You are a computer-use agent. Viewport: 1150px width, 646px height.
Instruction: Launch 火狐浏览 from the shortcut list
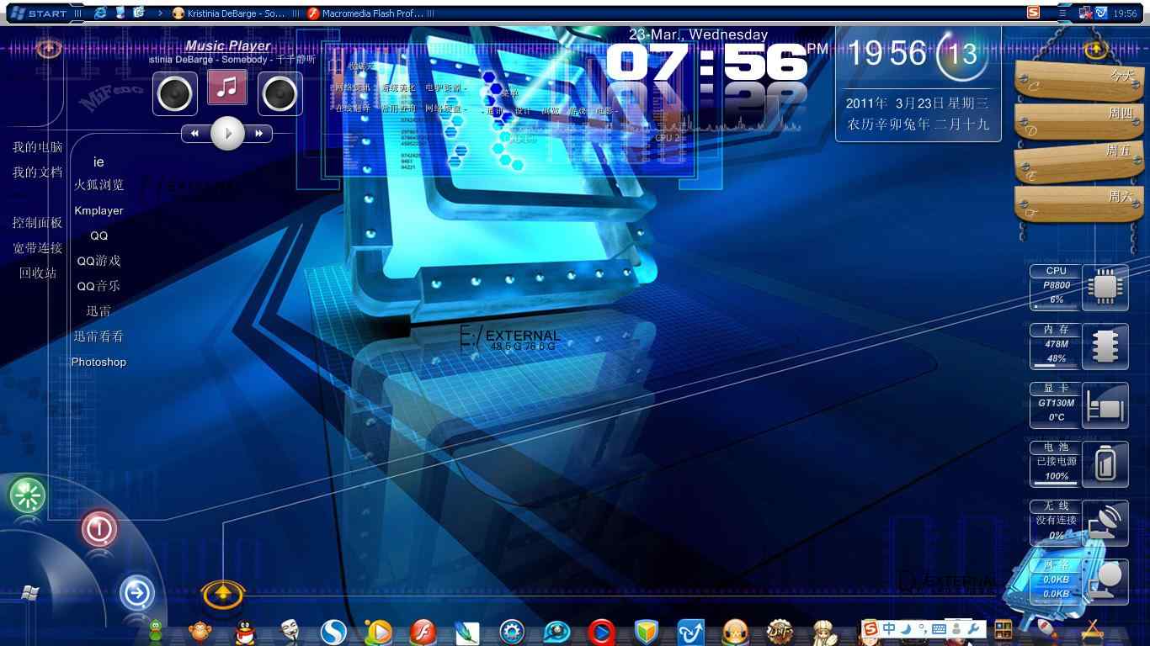coord(98,185)
